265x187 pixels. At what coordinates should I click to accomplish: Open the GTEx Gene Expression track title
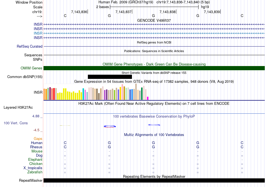click(x=154, y=82)
